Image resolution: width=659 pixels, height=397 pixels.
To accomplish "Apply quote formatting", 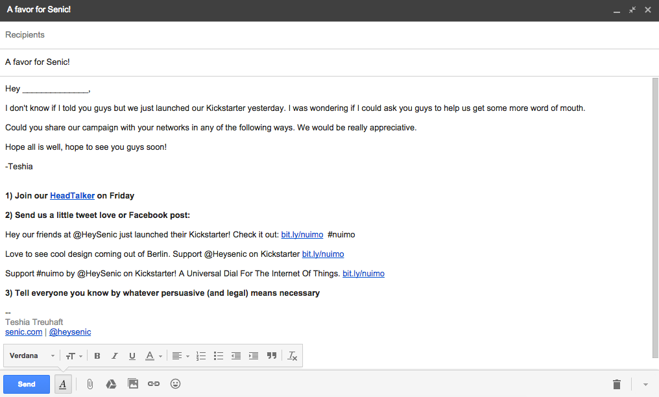I will [272, 356].
